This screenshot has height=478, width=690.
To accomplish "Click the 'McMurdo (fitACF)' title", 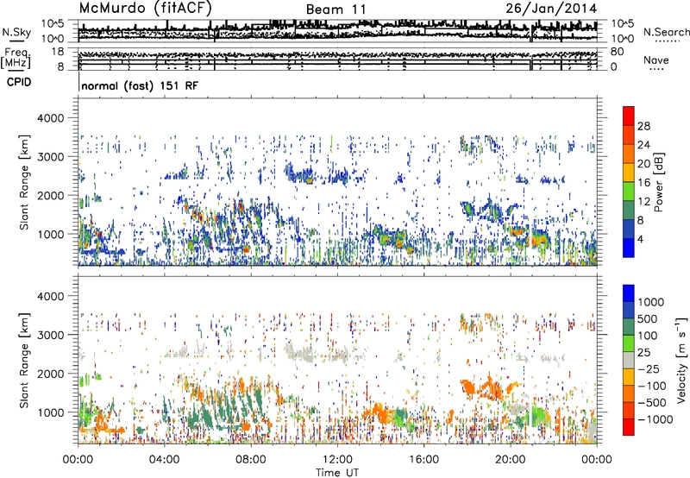I will click(145, 9).
